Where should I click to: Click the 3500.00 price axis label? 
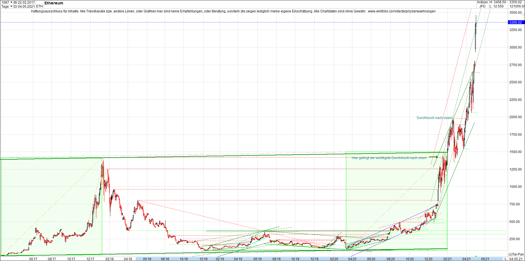click(515, 13)
